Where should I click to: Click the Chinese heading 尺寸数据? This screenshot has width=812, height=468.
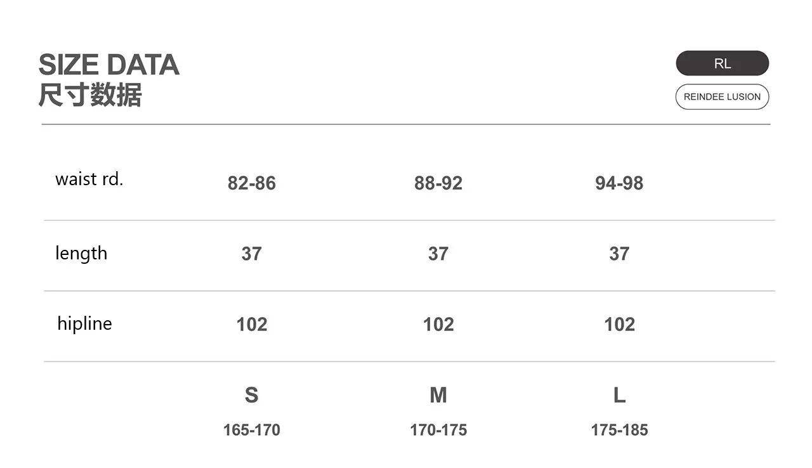(90, 95)
